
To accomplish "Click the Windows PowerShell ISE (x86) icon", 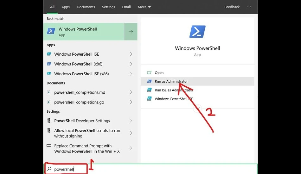I will coord(49,74).
